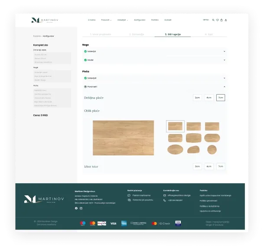This screenshot has width=264, height=250.
Task: Open Politika o kolačićima link
Action: pos(209,206)
